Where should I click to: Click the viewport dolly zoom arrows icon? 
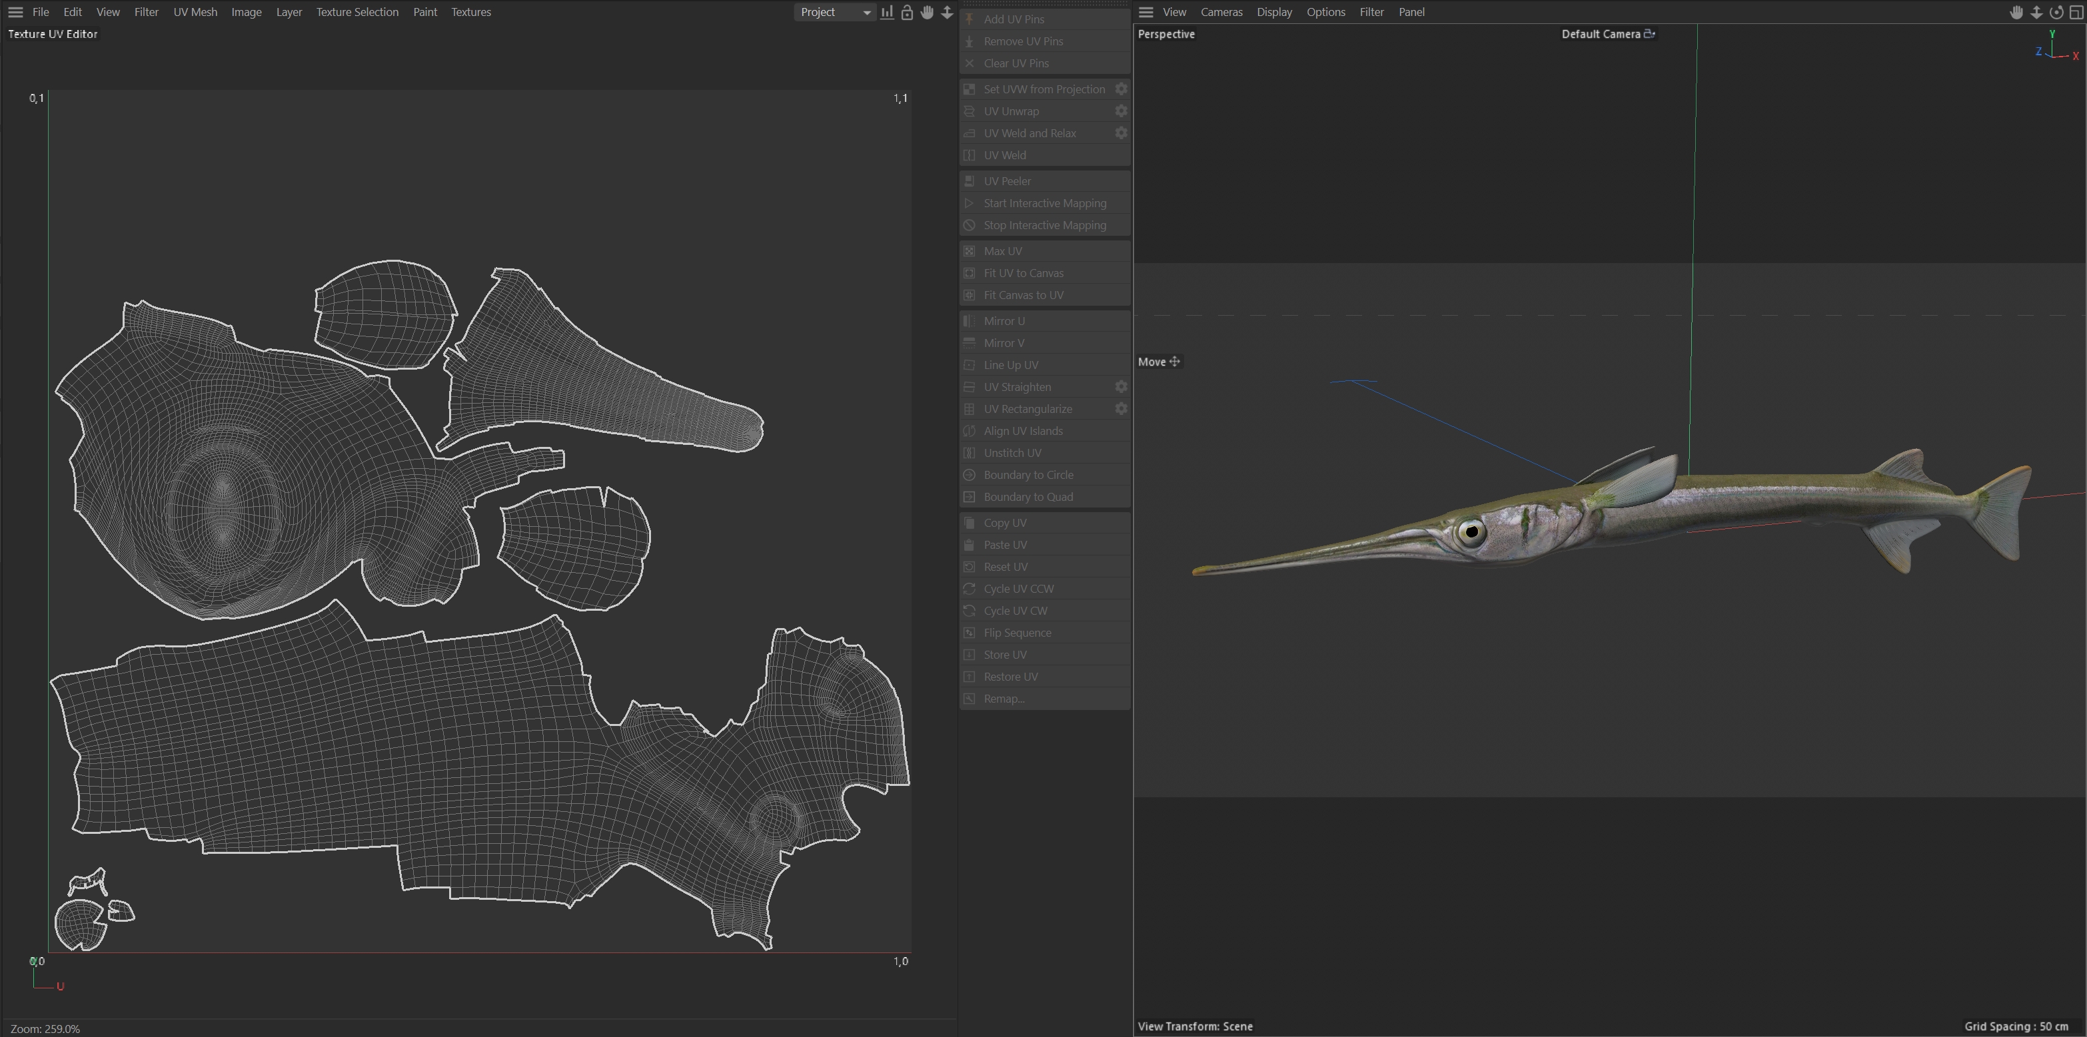pyautogui.click(x=2036, y=12)
